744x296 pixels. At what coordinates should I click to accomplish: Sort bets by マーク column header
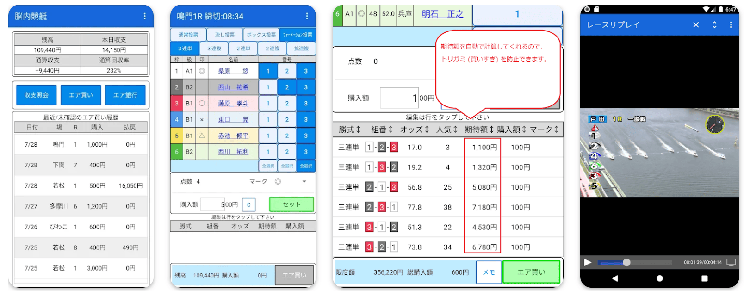(544, 129)
